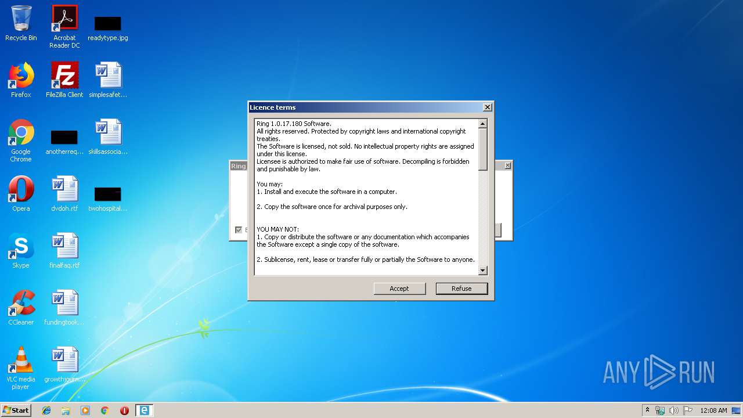Switch to the active installer taskbar item

pyautogui.click(x=144, y=410)
